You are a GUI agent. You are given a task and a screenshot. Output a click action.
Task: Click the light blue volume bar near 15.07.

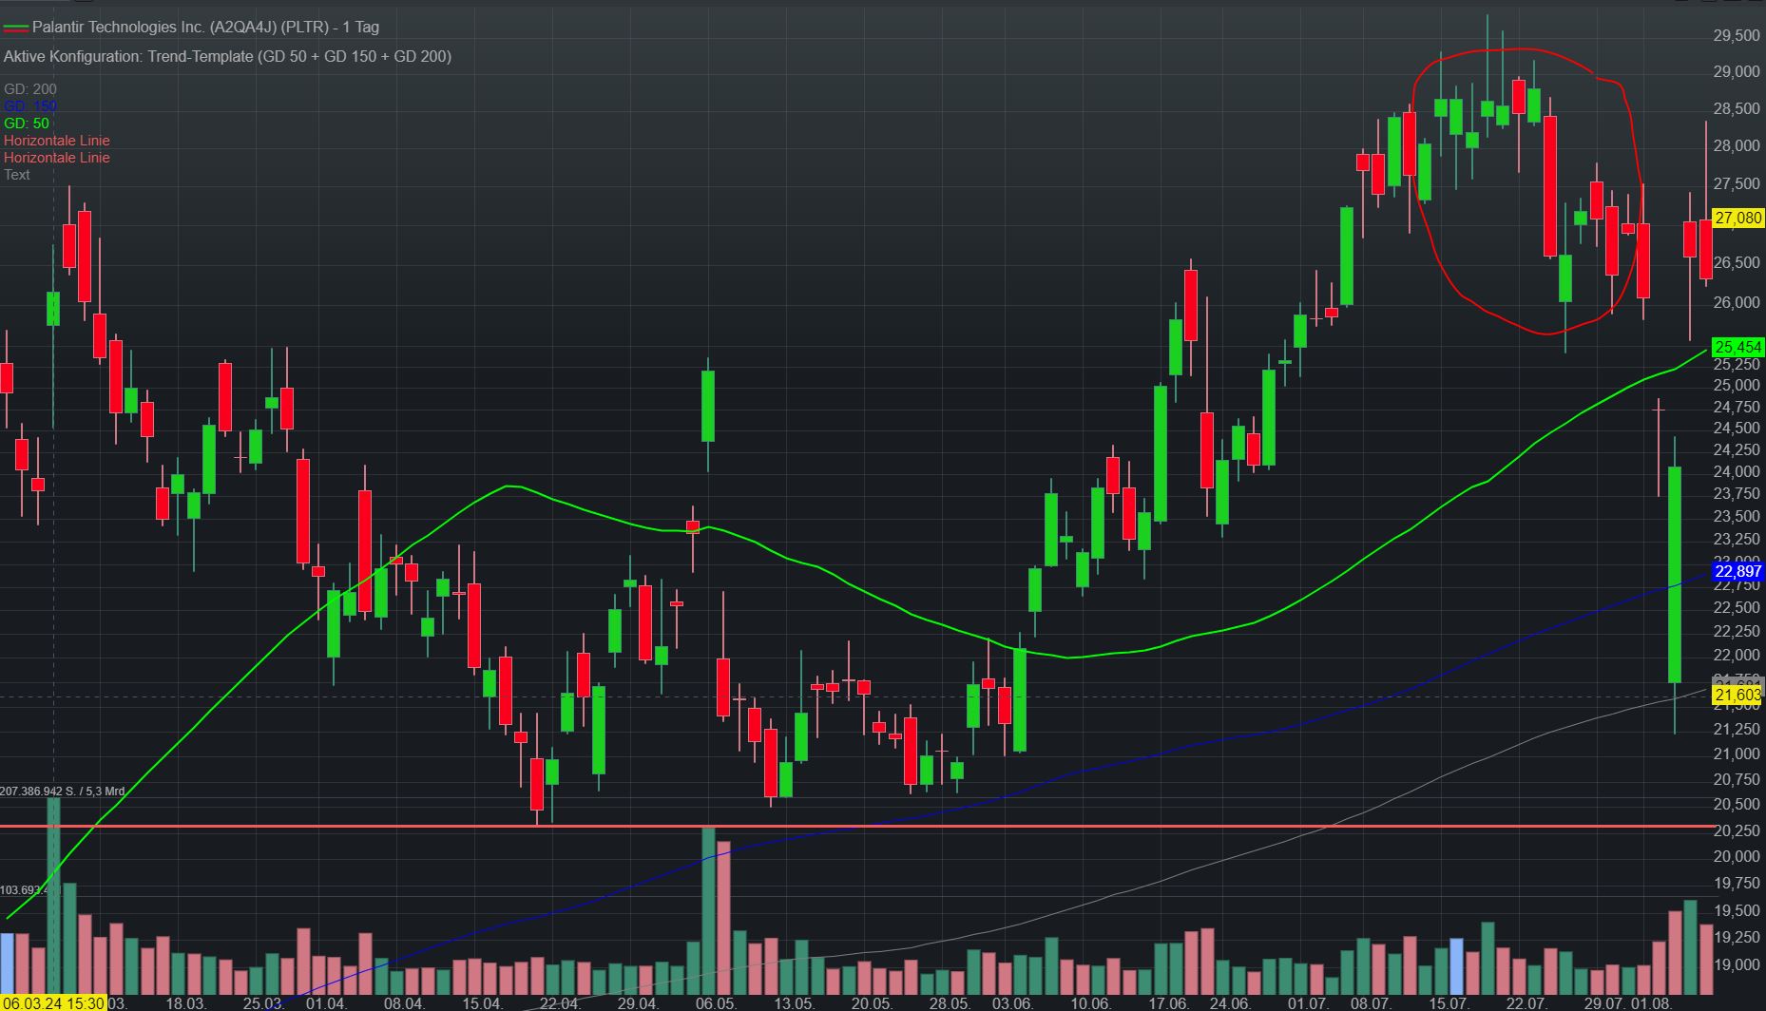coord(1456,966)
